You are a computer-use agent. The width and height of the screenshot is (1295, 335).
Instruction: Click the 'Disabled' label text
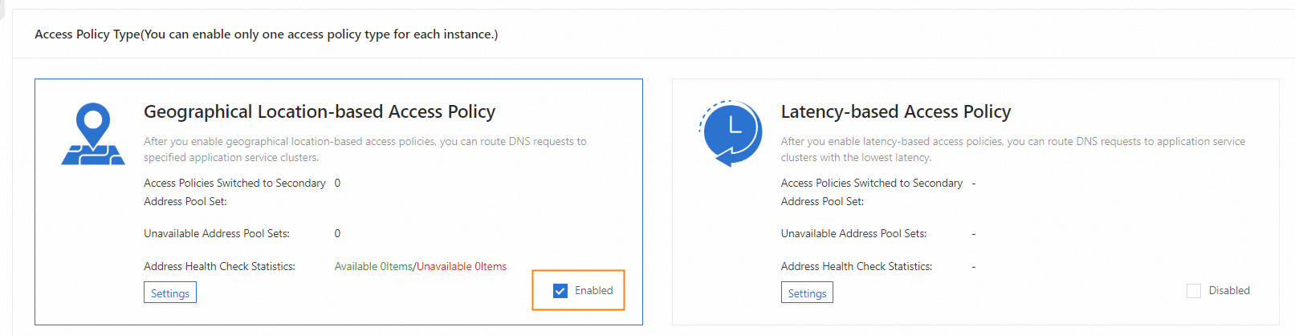[x=1228, y=291]
